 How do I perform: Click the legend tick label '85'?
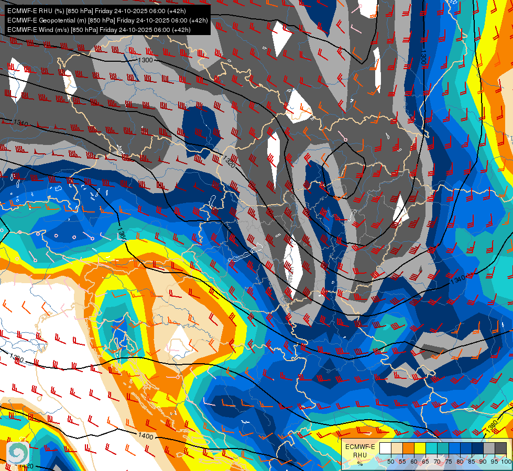click(x=472, y=462)
